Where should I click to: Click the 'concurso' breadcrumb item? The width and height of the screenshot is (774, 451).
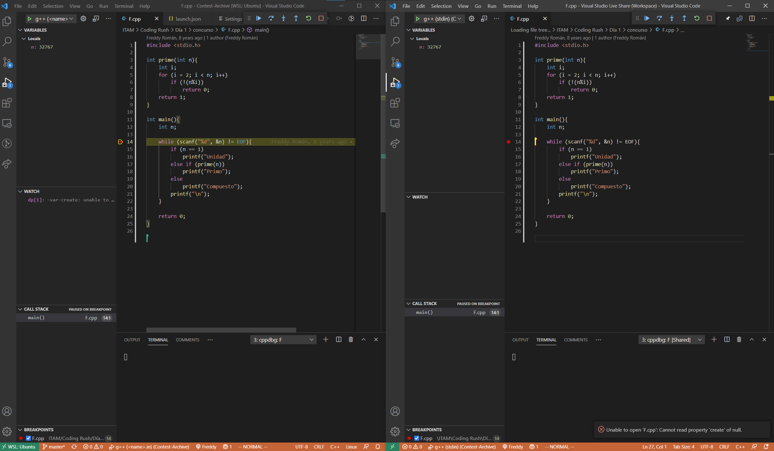point(203,30)
